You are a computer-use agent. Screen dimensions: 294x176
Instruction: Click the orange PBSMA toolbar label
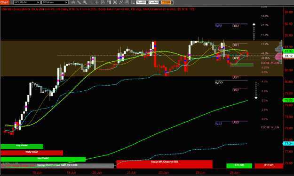pyautogui.click(x=166, y=2)
